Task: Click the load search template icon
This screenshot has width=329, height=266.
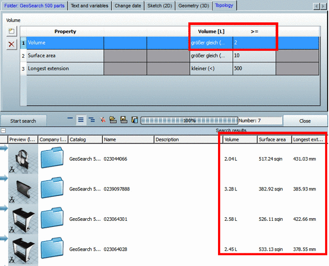Action: 113,120
